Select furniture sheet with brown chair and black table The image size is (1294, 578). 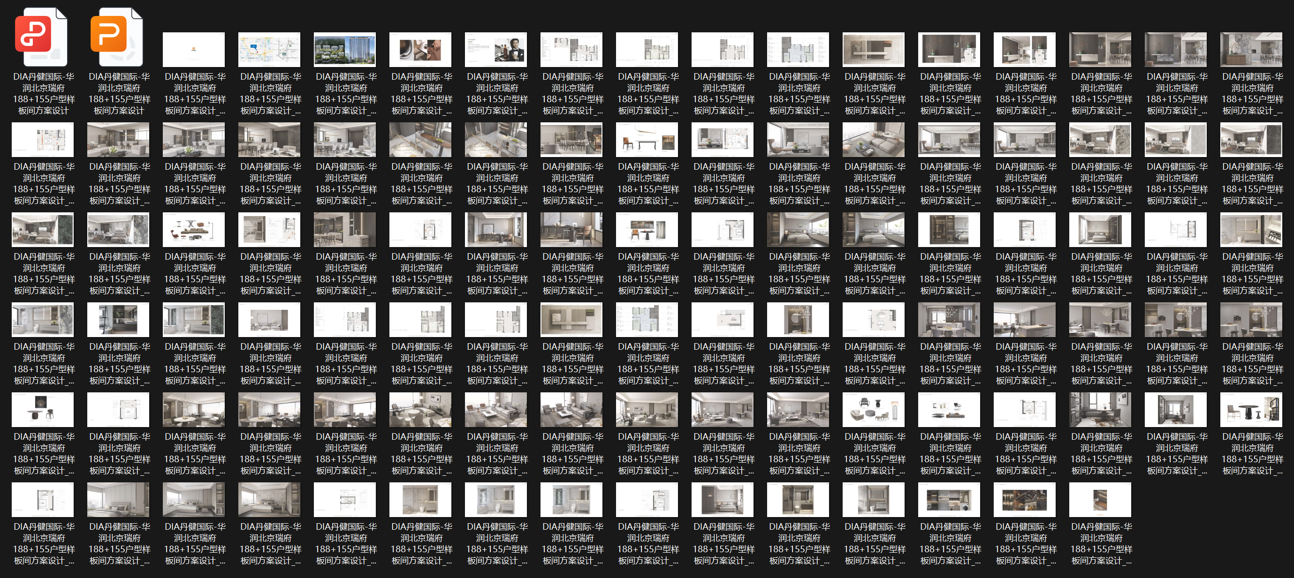click(647, 140)
